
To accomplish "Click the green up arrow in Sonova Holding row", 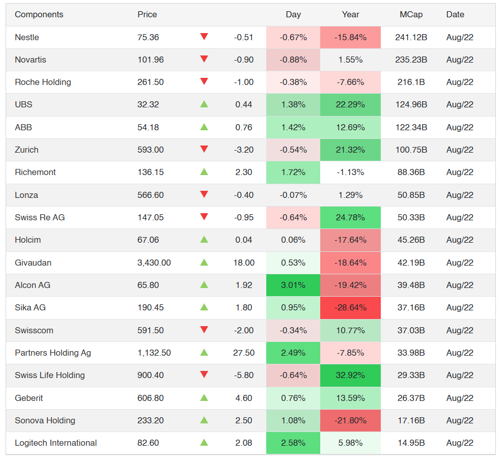I will tap(204, 420).
